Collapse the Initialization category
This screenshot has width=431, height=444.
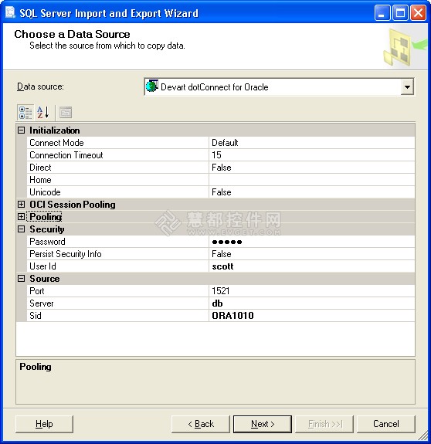coord(21,130)
